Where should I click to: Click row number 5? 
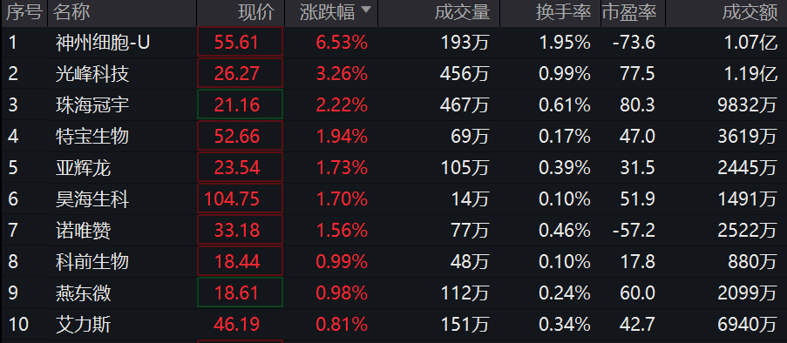pyautogui.click(x=12, y=167)
